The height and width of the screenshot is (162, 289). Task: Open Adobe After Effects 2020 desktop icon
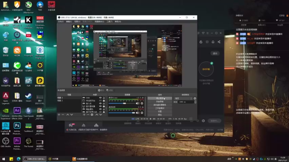17,113
